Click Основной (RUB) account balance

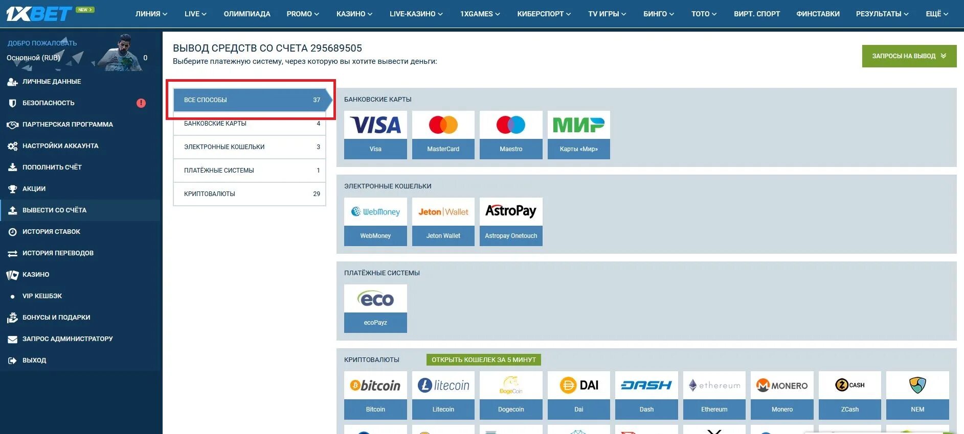pos(33,58)
